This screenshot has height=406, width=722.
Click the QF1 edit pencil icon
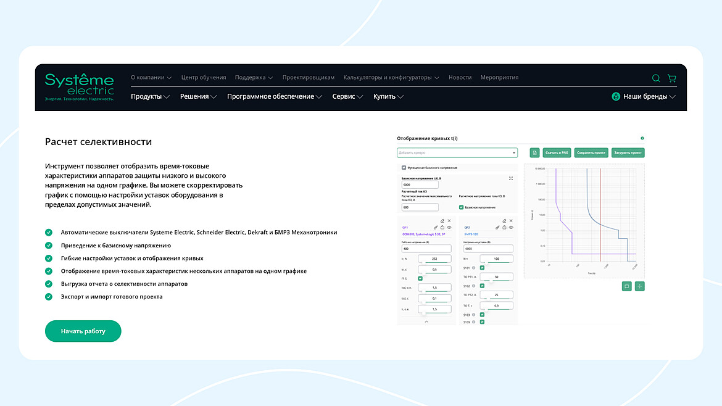pyautogui.click(x=442, y=221)
